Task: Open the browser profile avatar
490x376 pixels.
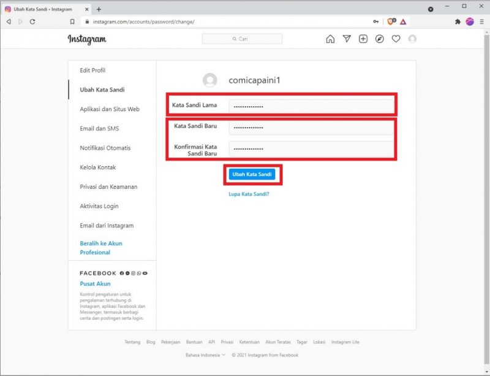Action: (x=470, y=21)
